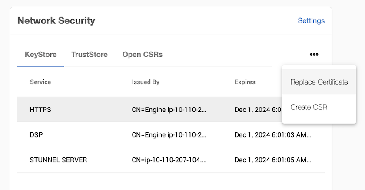Open the three-dot more actions menu
The image size is (365, 190).
point(314,55)
